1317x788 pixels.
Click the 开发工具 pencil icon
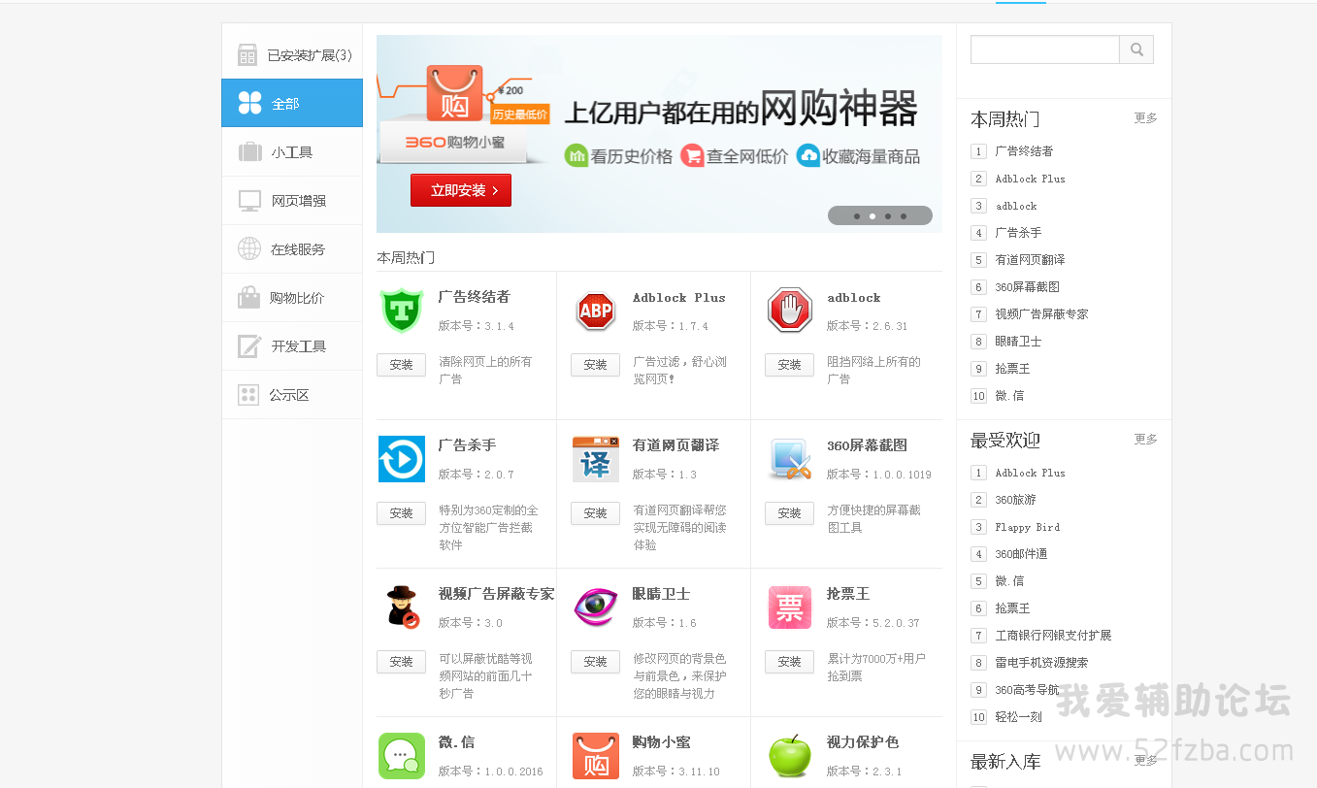[249, 346]
